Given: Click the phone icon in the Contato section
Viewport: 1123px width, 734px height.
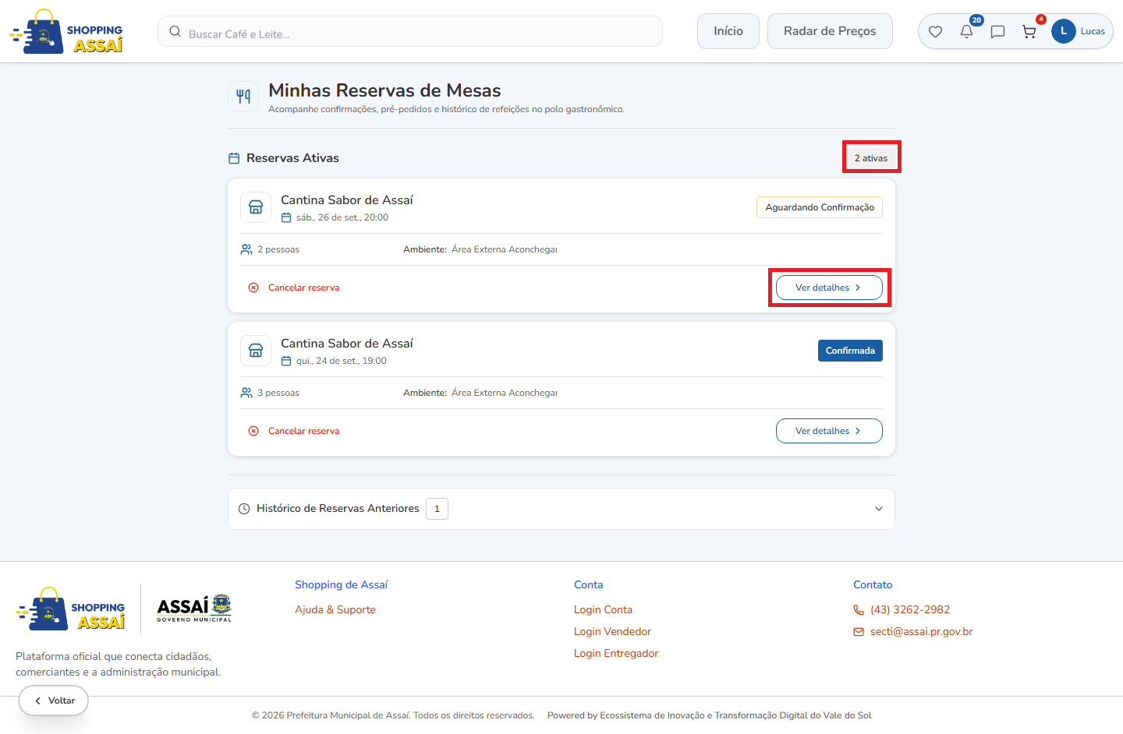Looking at the screenshot, I should [859, 610].
